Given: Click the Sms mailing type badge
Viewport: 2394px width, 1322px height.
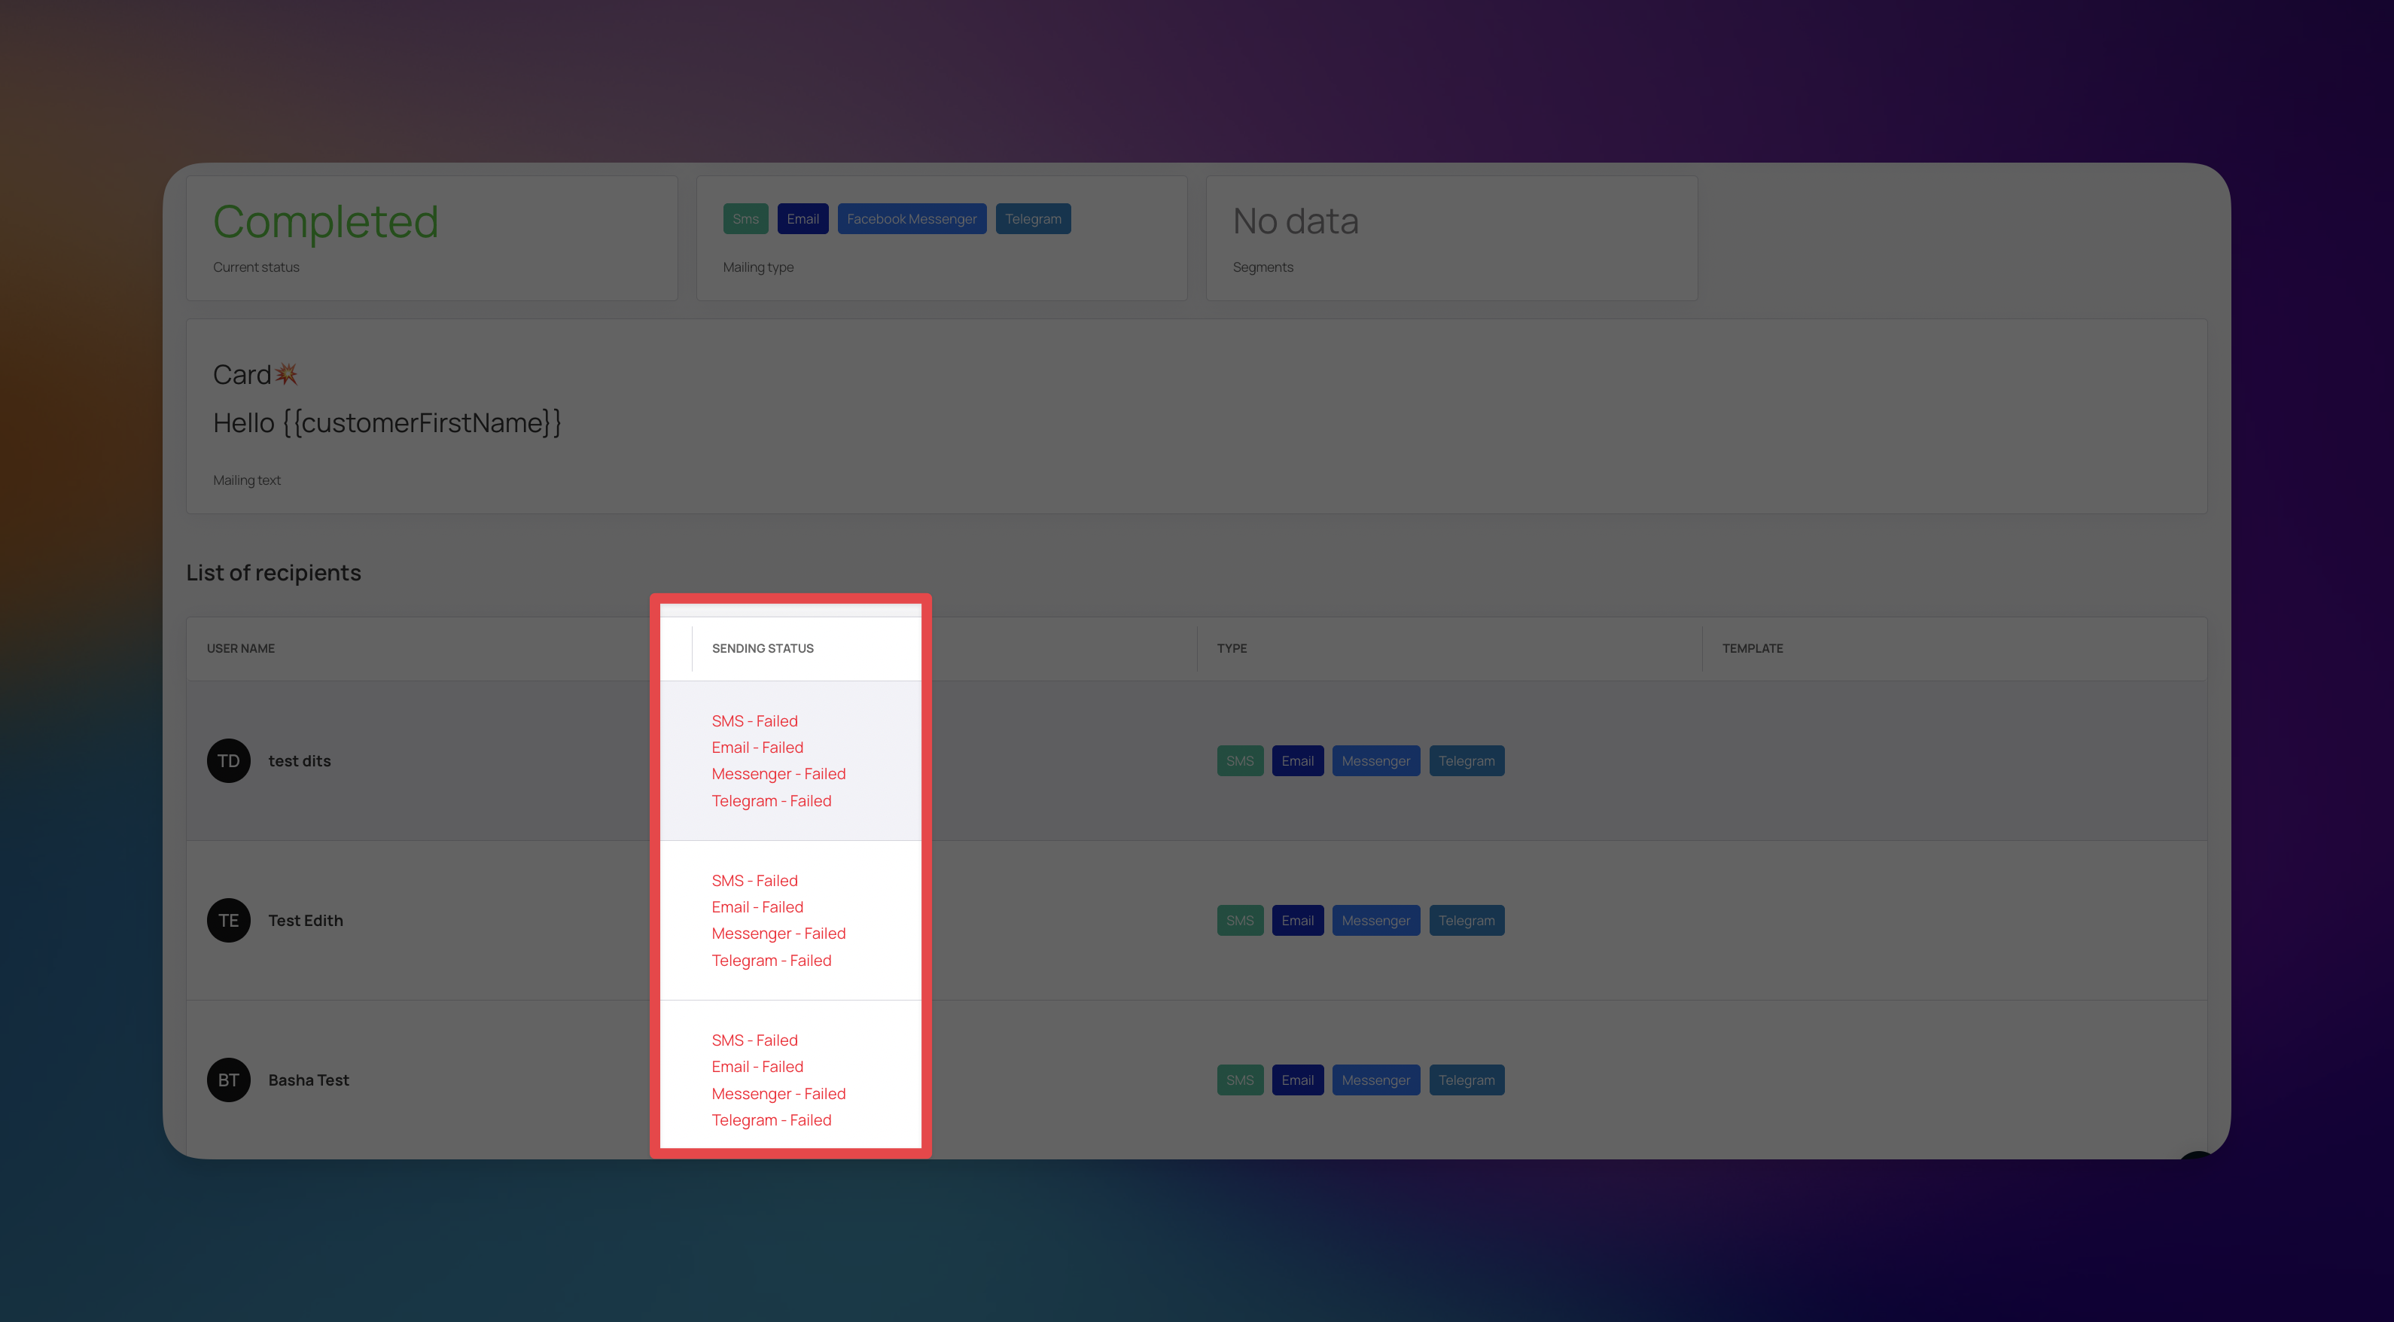Looking at the screenshot, I should click(x=745, y=218).
